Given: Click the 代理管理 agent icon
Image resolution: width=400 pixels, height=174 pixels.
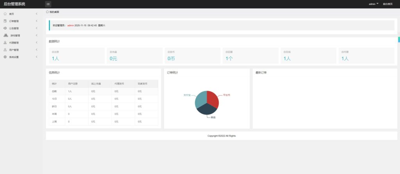Looking at the screenshot, I should (x=5, y=43).
